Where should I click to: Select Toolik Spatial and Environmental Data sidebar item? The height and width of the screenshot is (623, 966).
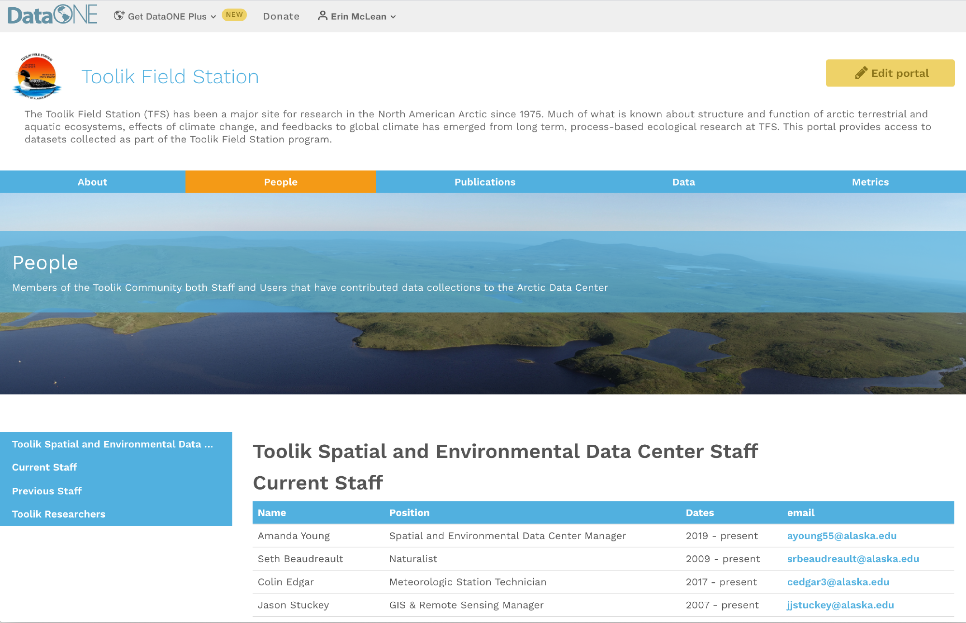coord(112,444)
